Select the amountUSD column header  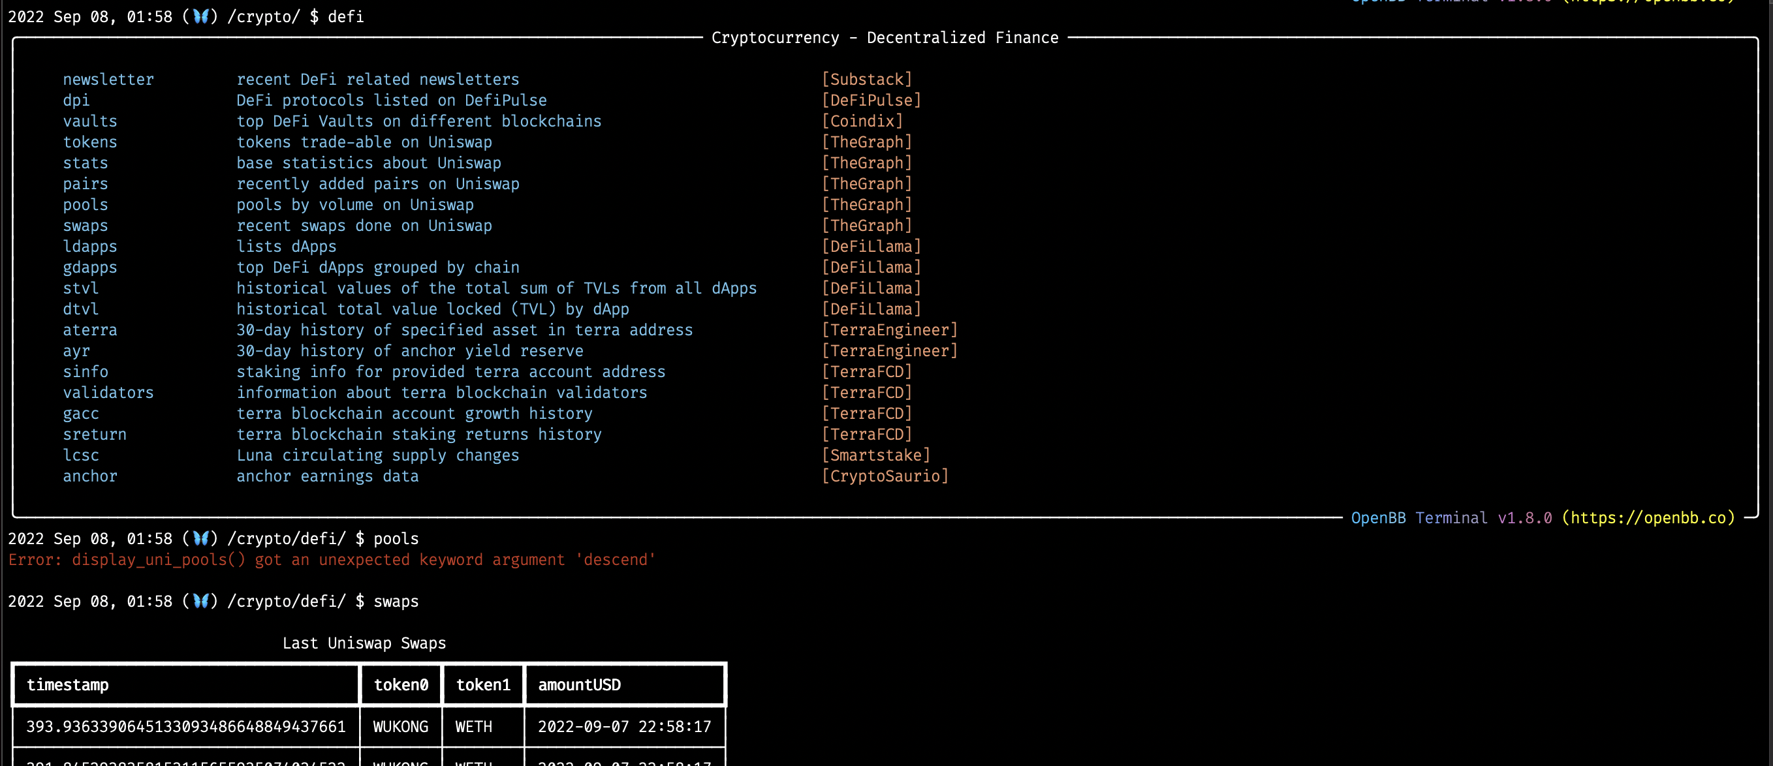(x=580, y=684)
